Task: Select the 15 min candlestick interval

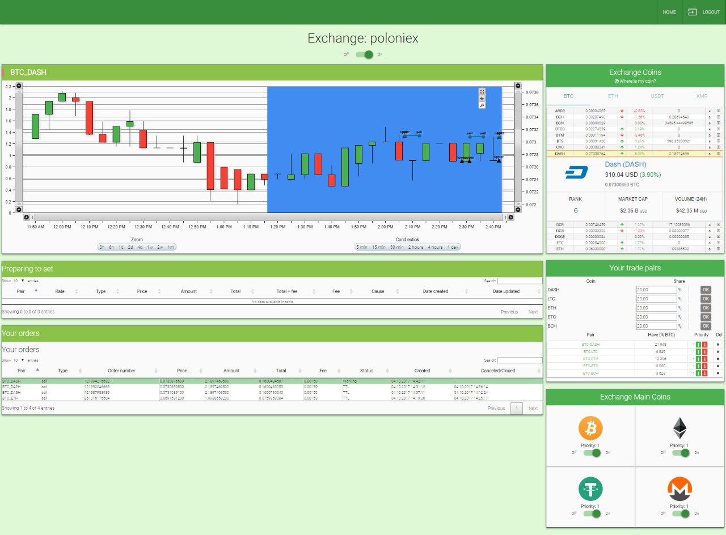Action: point(379,247)
